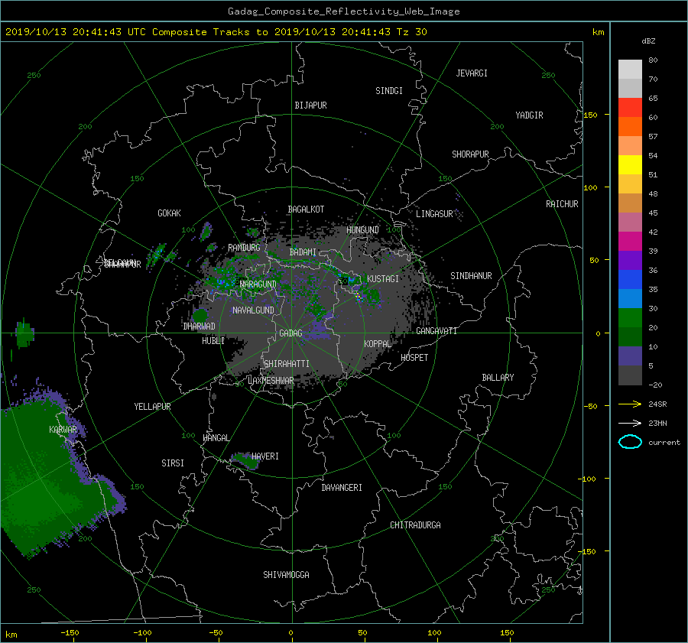Viewport: 688px width, 643px height.
Task: Select the bright green 30 dBZ swatch
Action: (630, 317)
